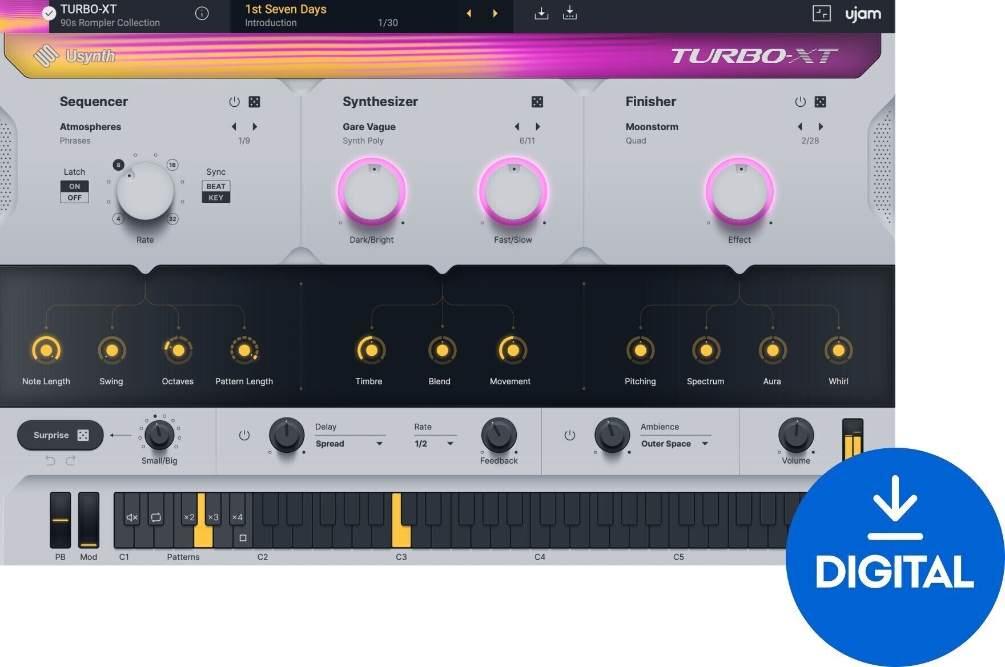Toggle Sequencer power button
The image size is (1005, 667).
(x=234, y=102)
